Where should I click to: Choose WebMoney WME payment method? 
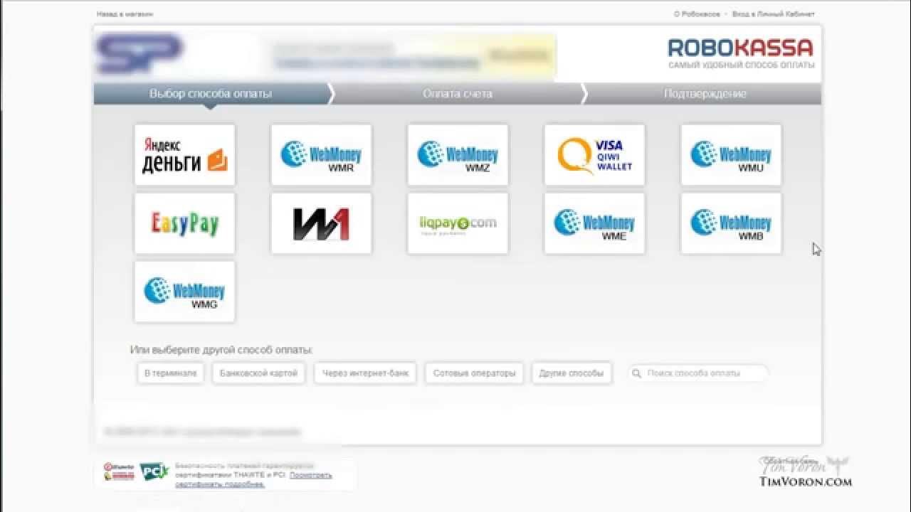594,223
